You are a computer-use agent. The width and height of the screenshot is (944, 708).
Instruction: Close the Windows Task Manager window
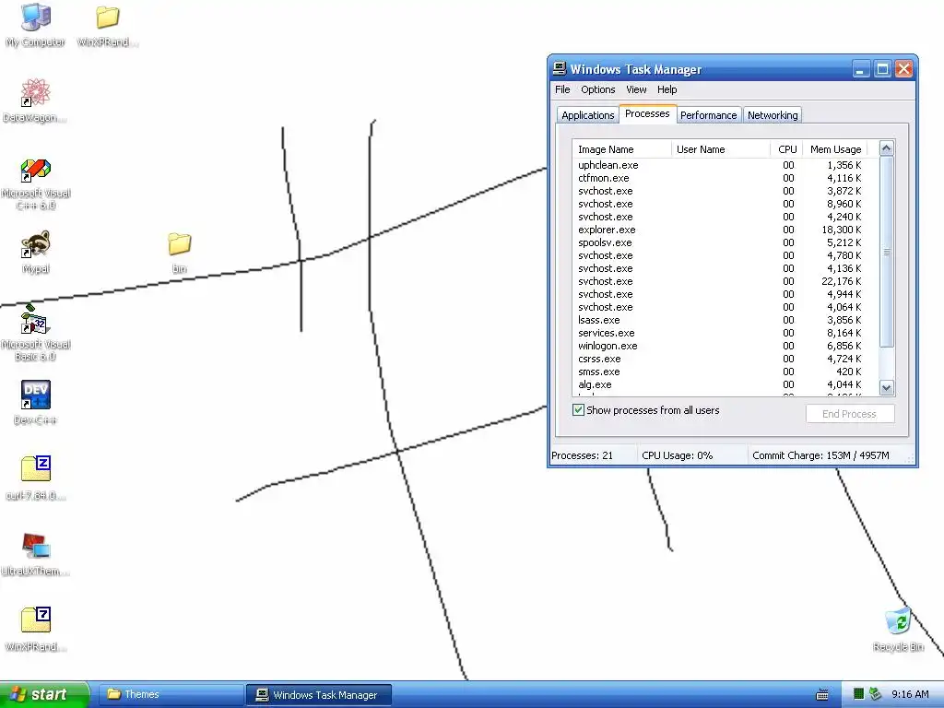click(x=903, y=69)
